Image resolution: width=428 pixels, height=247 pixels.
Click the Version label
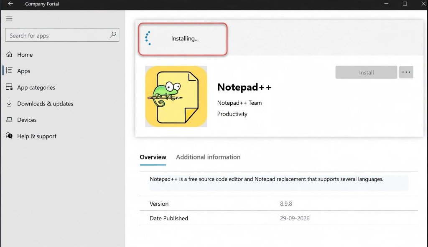click(159, 204)
